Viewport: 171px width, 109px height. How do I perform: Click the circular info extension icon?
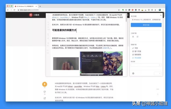click(x=149, y=10)
